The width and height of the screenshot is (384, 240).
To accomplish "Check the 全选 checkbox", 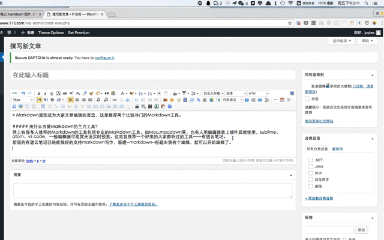I will (x=307, y=98).
